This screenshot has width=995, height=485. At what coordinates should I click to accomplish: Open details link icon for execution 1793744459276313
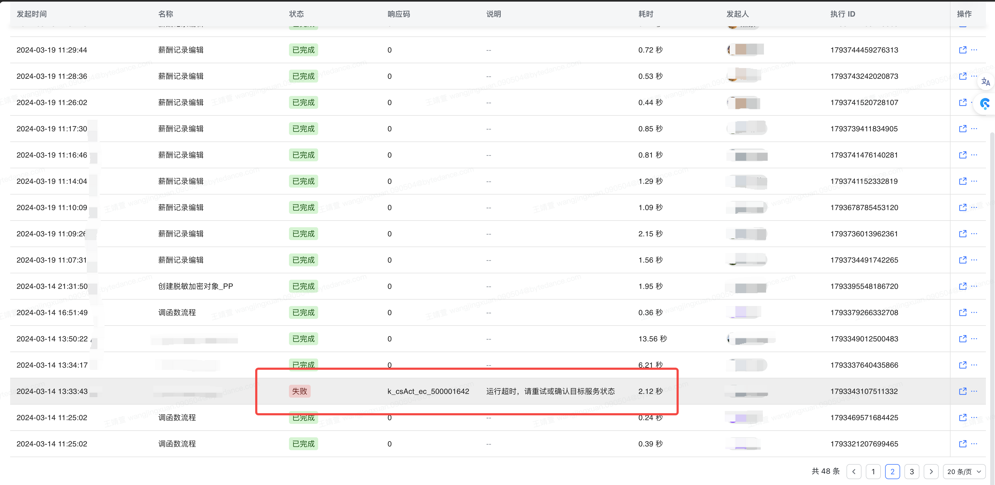pyautogui.click(x=963, y=50)
